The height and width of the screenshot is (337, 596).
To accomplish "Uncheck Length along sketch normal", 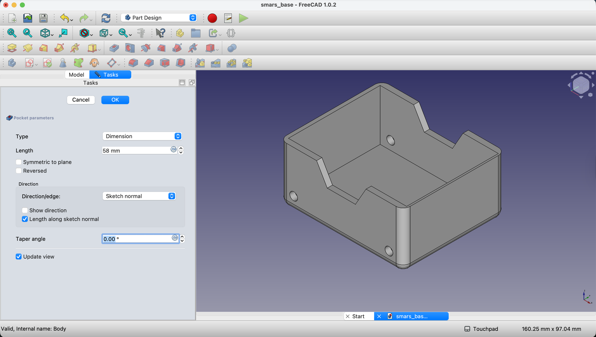I will [x=25, y=219].
